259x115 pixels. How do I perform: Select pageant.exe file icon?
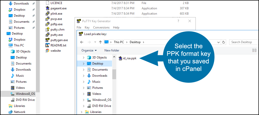(48, 8)
